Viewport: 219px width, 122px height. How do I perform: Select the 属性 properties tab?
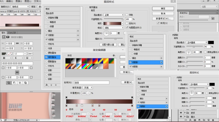point(3,33)
